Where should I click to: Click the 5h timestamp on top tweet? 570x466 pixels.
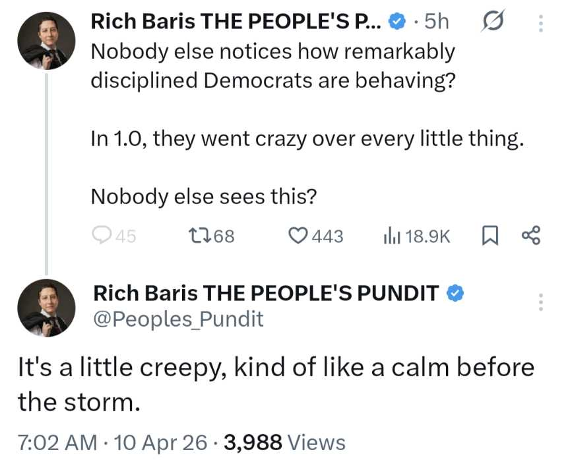click(435, 22)
